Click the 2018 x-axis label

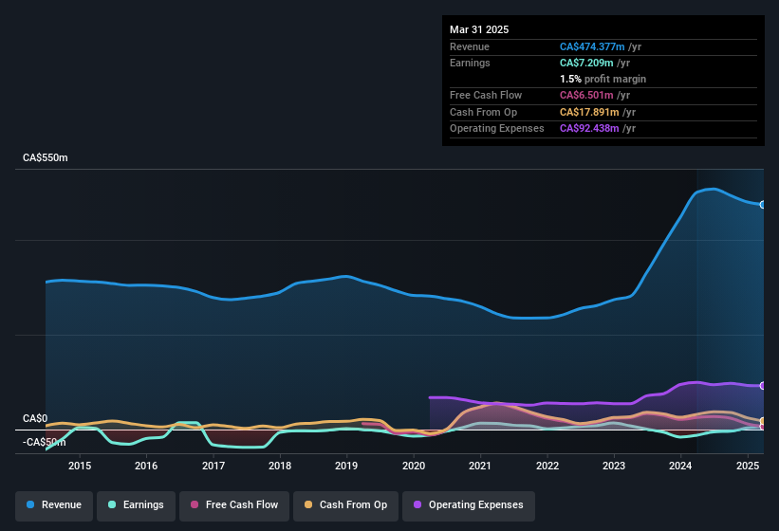pos(280,466)
